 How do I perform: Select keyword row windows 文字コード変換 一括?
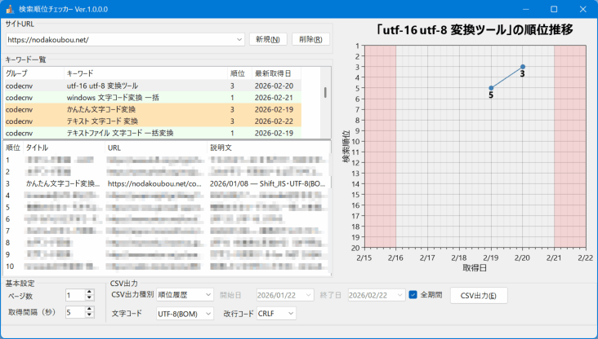click(x=153, y=98)
